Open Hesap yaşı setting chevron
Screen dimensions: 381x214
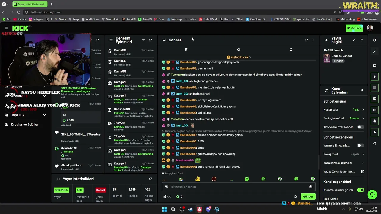click(x=363, y=110)
